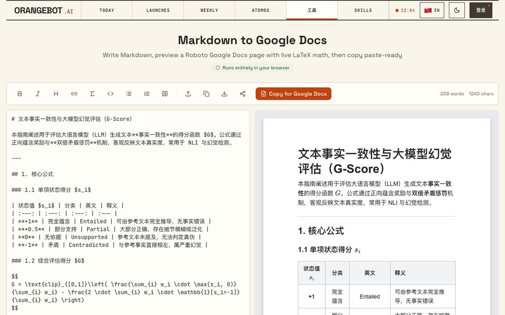Open the TODAY tab

tap(107, 10)
